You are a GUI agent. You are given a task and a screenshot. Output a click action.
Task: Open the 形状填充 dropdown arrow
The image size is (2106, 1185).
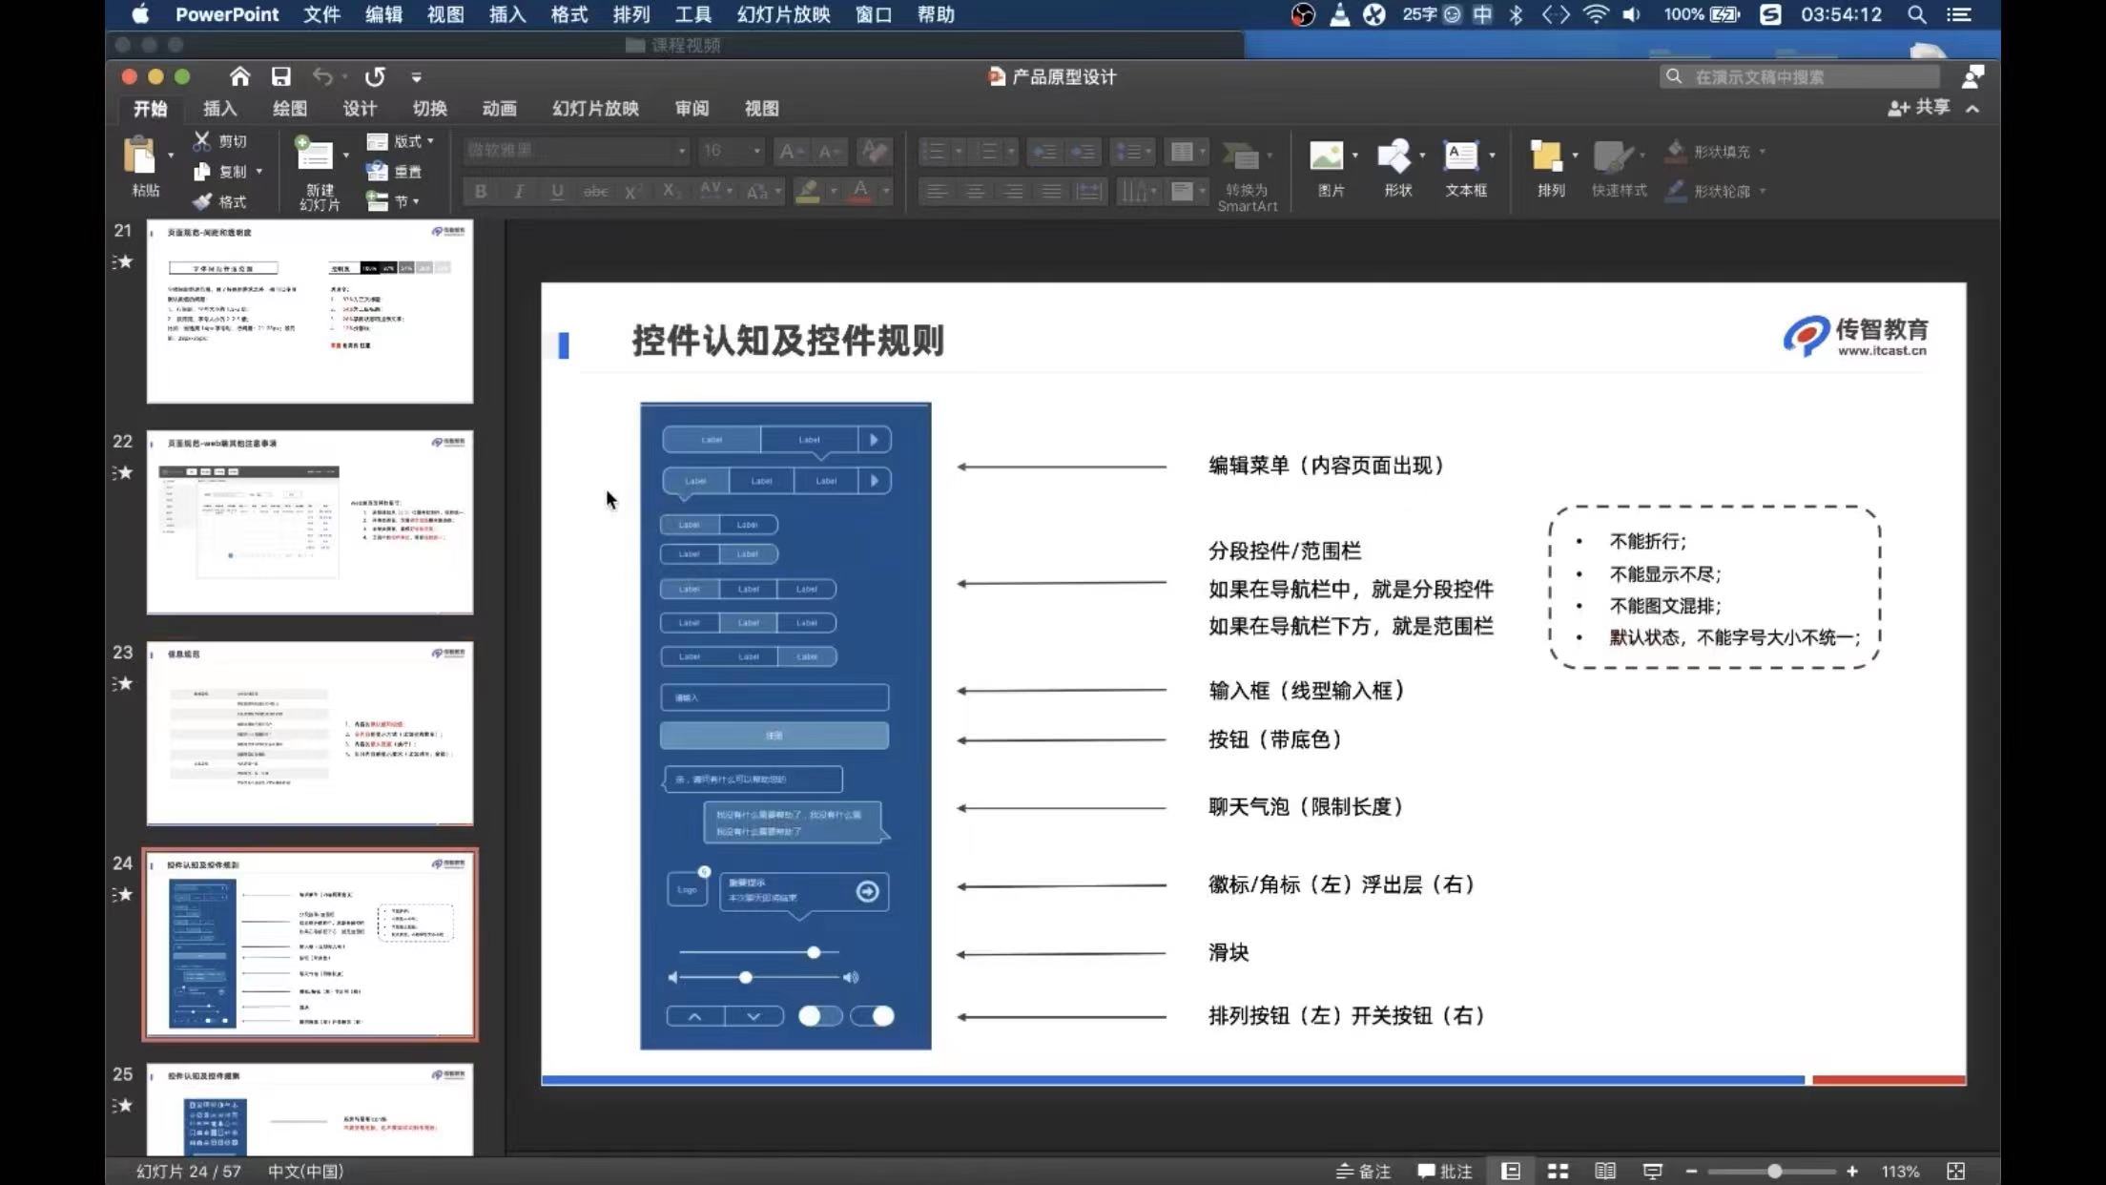click(1762, 152)
